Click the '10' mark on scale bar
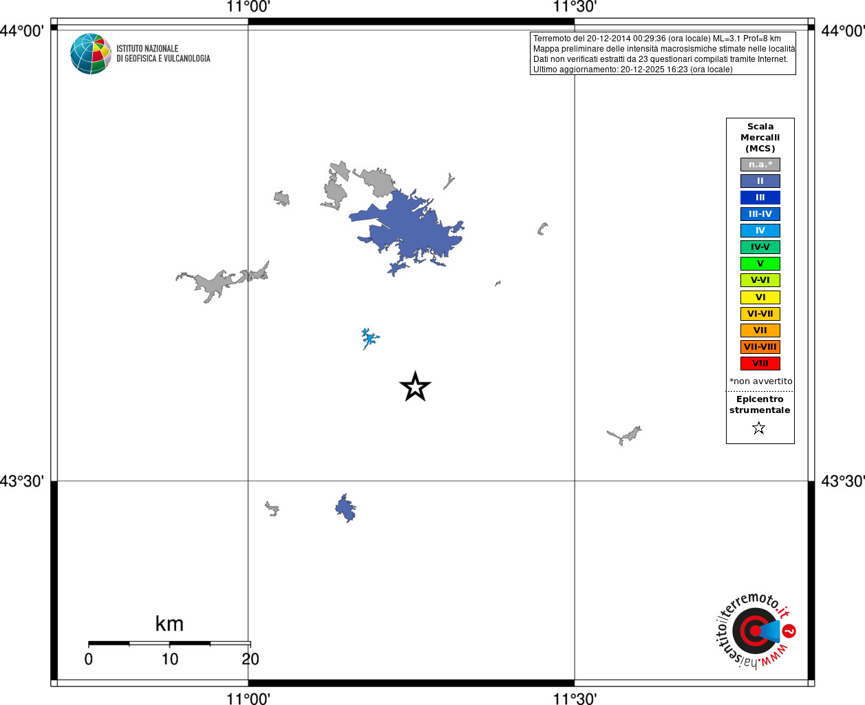Screen dimensions: 865x705 pyautogui.click(x=170, y=659)
